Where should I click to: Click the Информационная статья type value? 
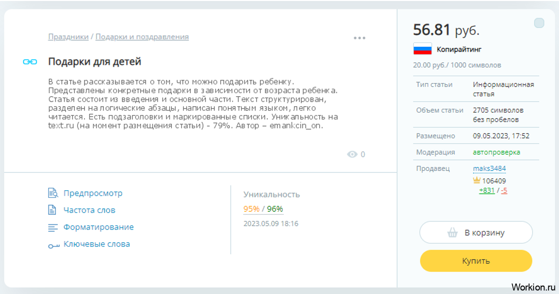[x=504, y=89]
